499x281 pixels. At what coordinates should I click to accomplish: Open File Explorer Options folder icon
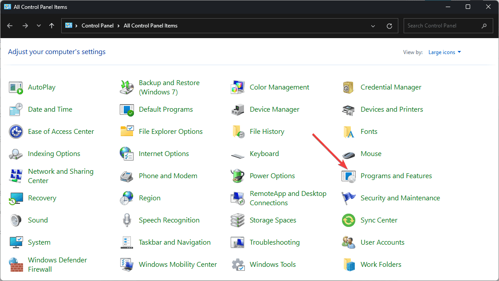click(x=127, y=132)
